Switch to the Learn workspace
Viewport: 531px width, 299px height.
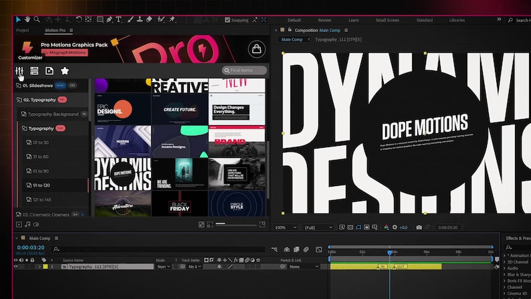click(354, 20)
